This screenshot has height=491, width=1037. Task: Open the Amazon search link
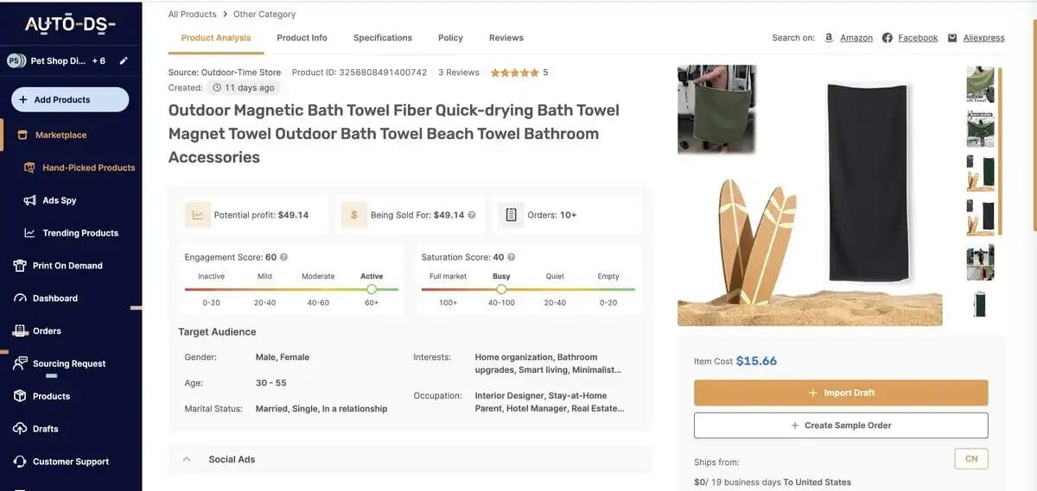click(x=856, y=38)
